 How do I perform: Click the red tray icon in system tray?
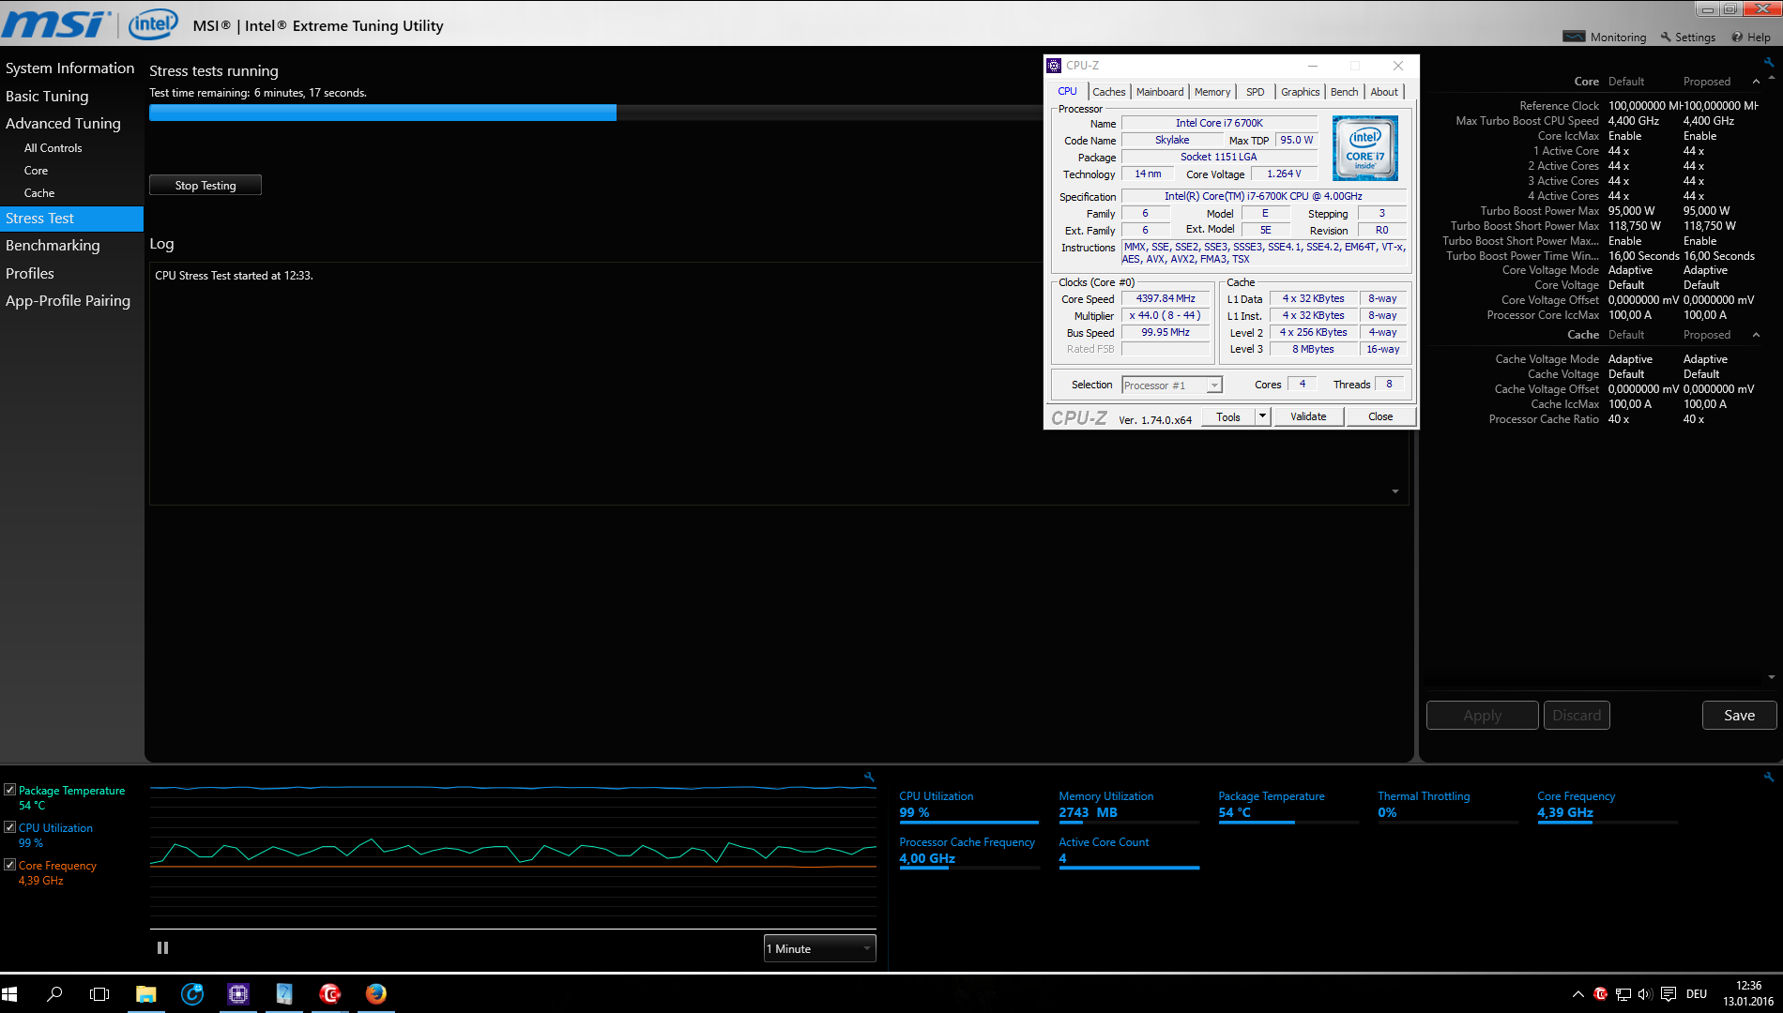1600,994
